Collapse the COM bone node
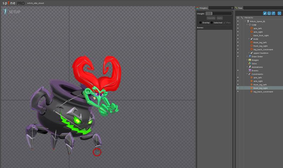Viewport: 283px width, 168px height. [247, 25]
